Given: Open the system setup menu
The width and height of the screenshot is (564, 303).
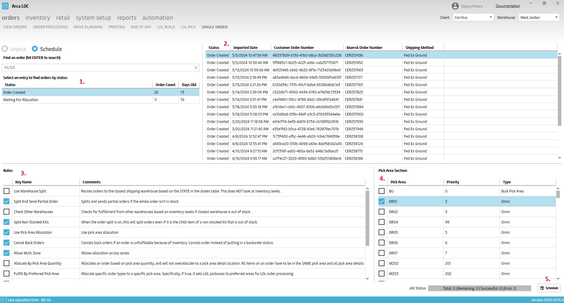Looking at the screenshot, I should (x=93, y=18).
